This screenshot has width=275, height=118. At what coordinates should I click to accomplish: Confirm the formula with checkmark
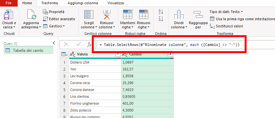tap(78, 45)
